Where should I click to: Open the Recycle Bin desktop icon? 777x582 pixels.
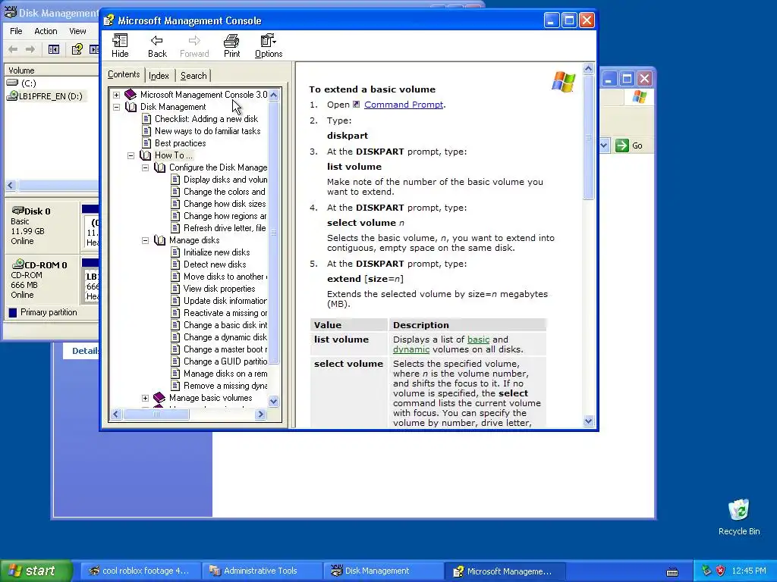[x=739, y=517]
